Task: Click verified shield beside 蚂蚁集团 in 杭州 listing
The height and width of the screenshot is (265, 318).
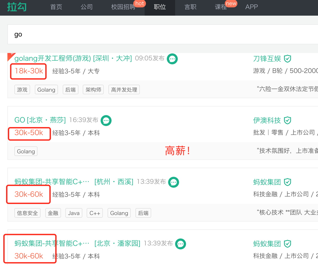Action: pyautogui.click(x=288, y=182)
